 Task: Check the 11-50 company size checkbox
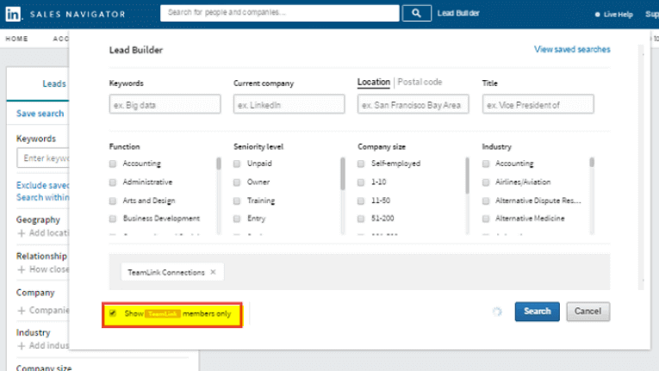[361, 201]
